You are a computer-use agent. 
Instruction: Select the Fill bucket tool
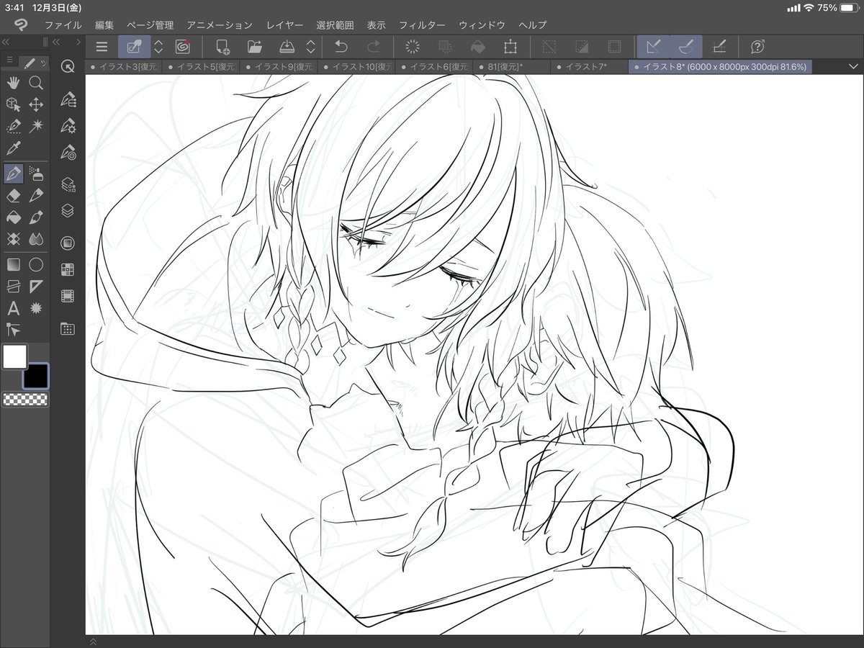point(13,217)
